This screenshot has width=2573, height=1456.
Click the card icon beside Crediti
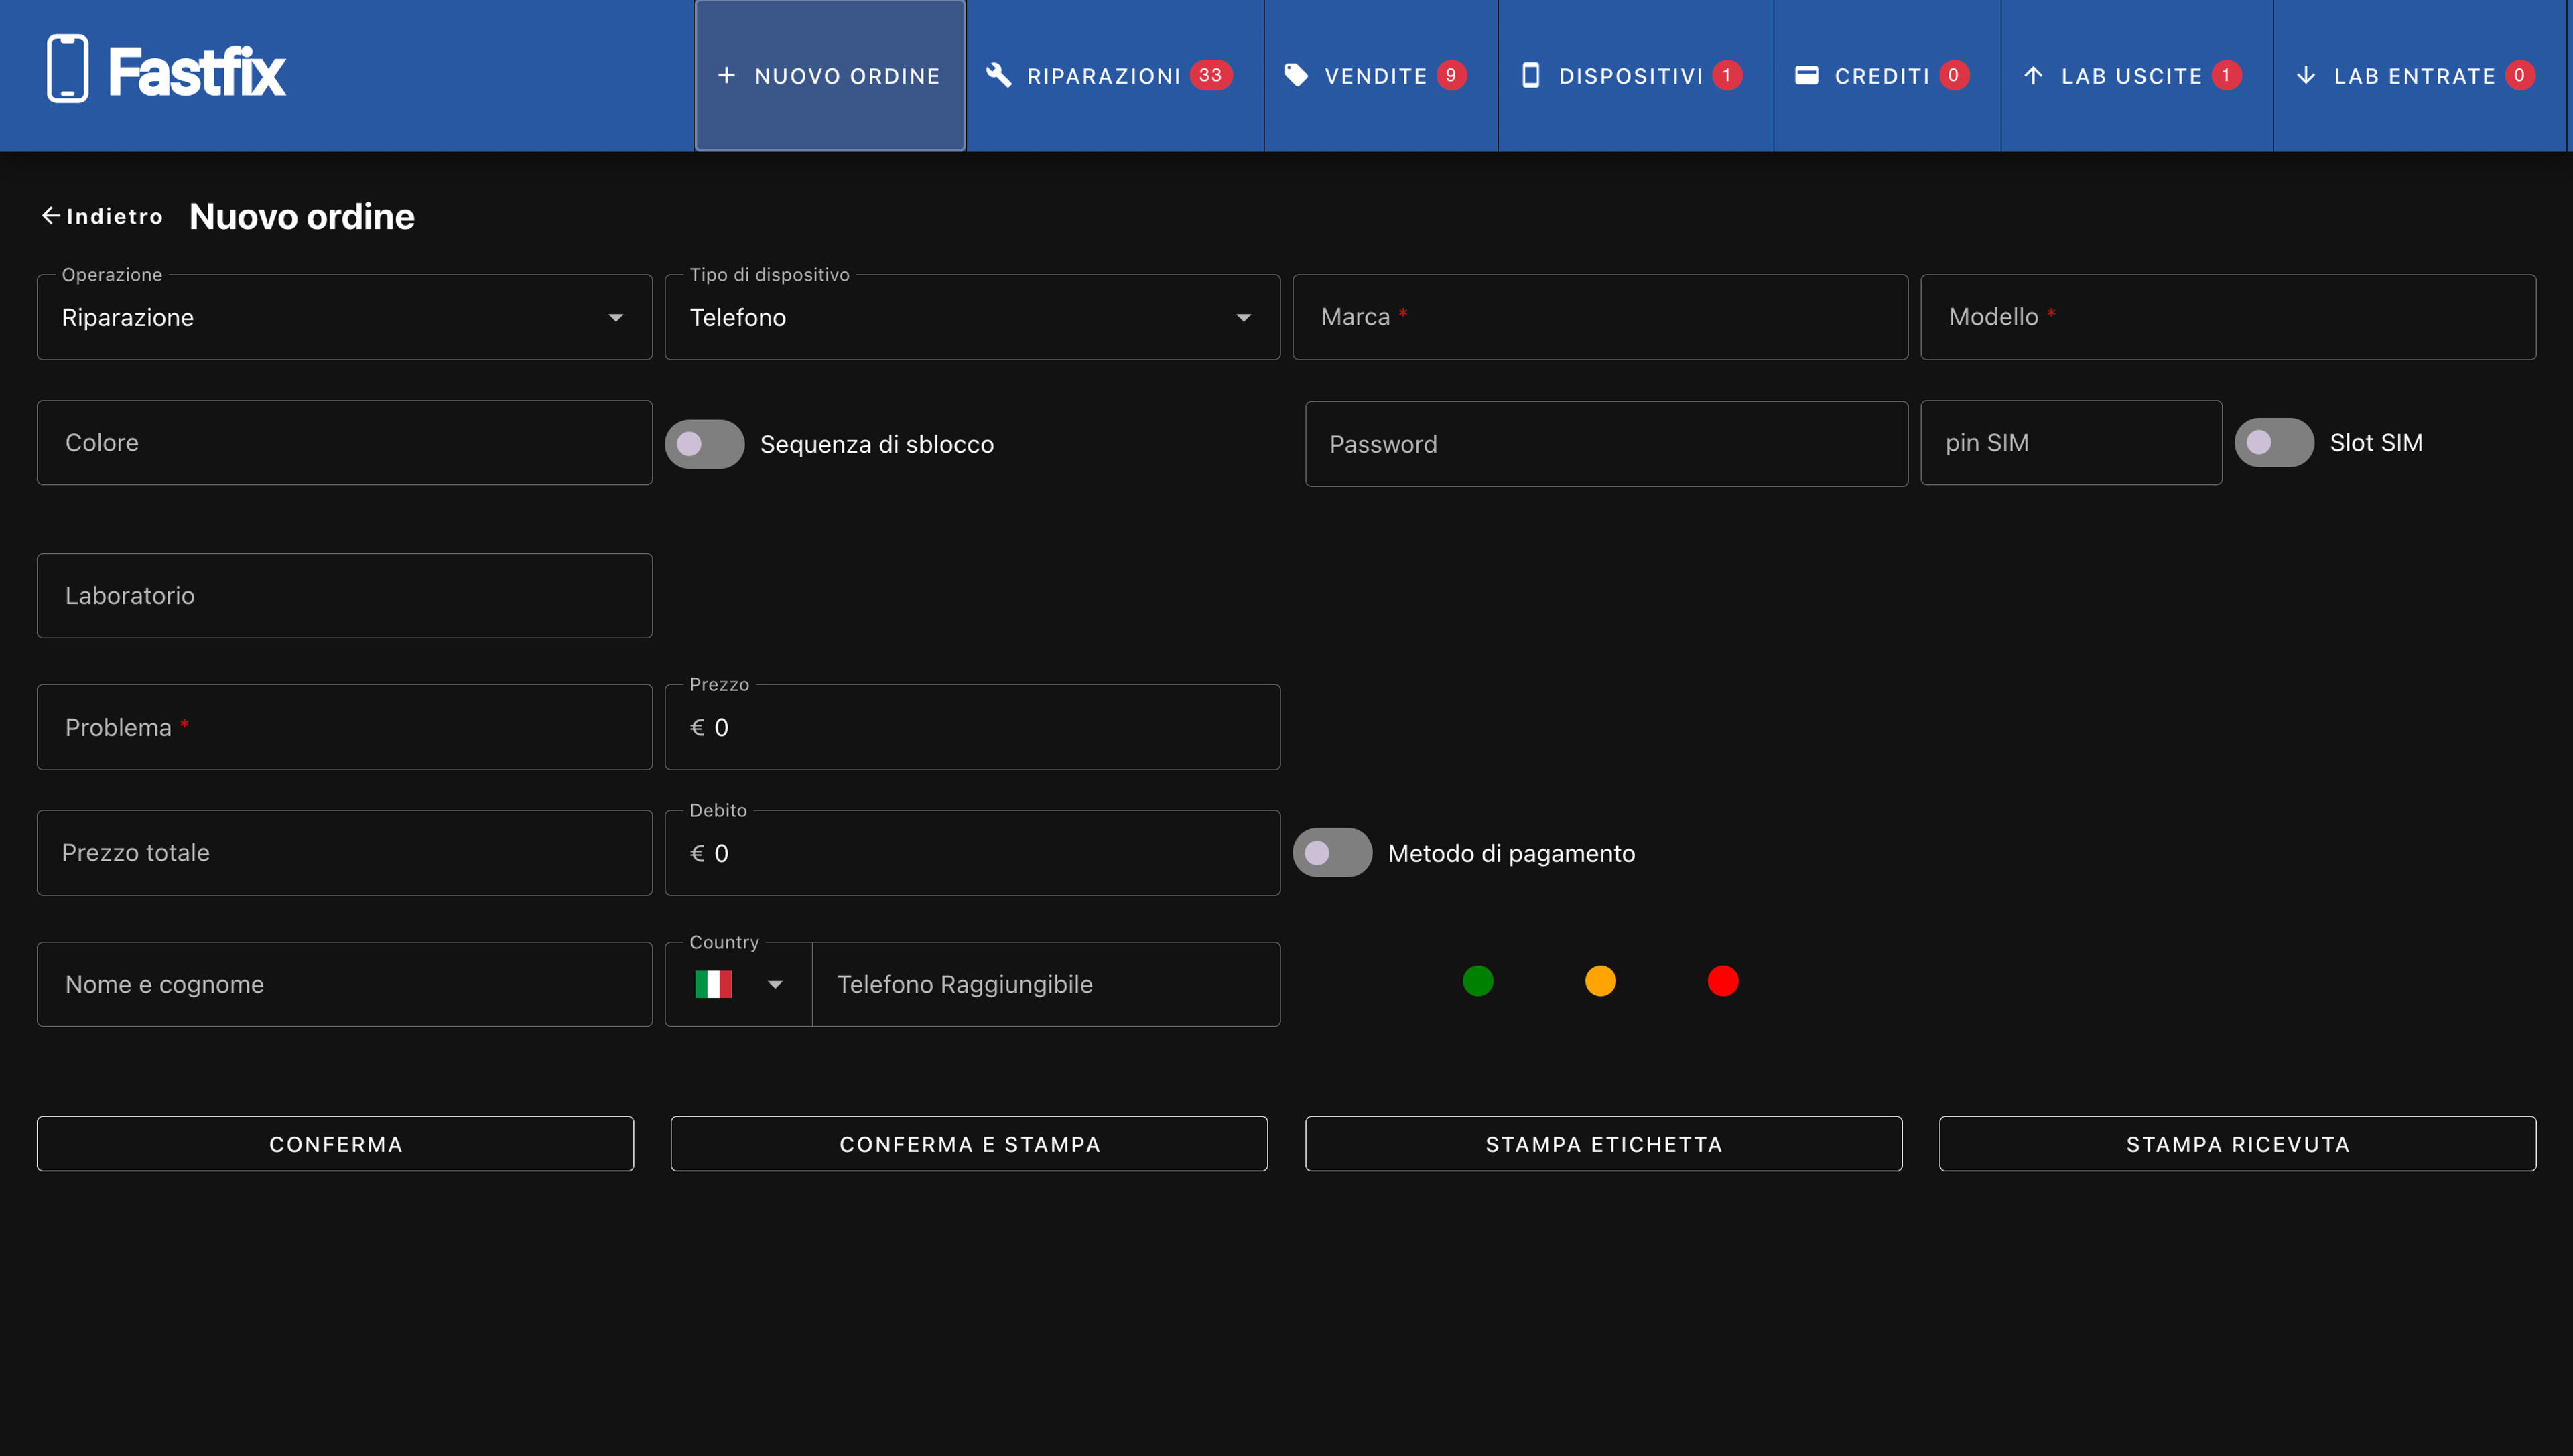tap(1806, 76)
